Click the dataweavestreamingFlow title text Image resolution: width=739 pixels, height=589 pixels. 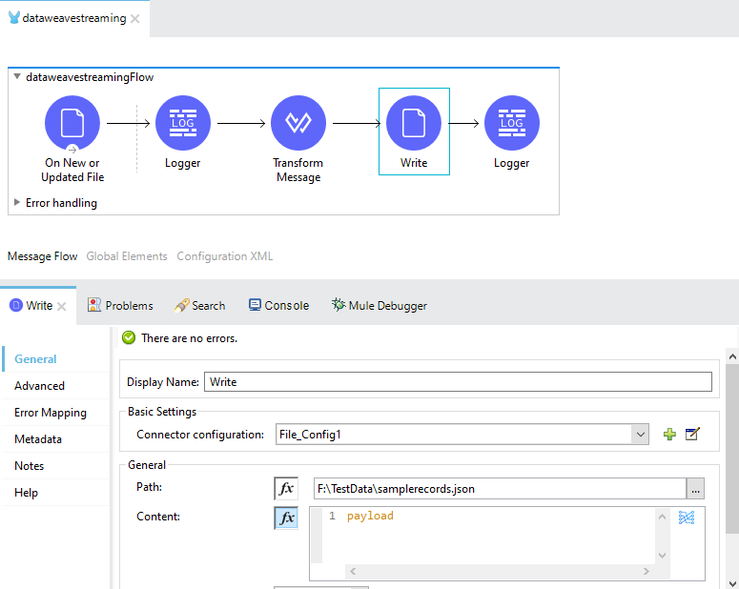click(90, 77)
